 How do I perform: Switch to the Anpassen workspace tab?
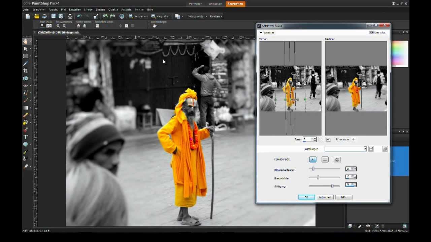(215, 4)
